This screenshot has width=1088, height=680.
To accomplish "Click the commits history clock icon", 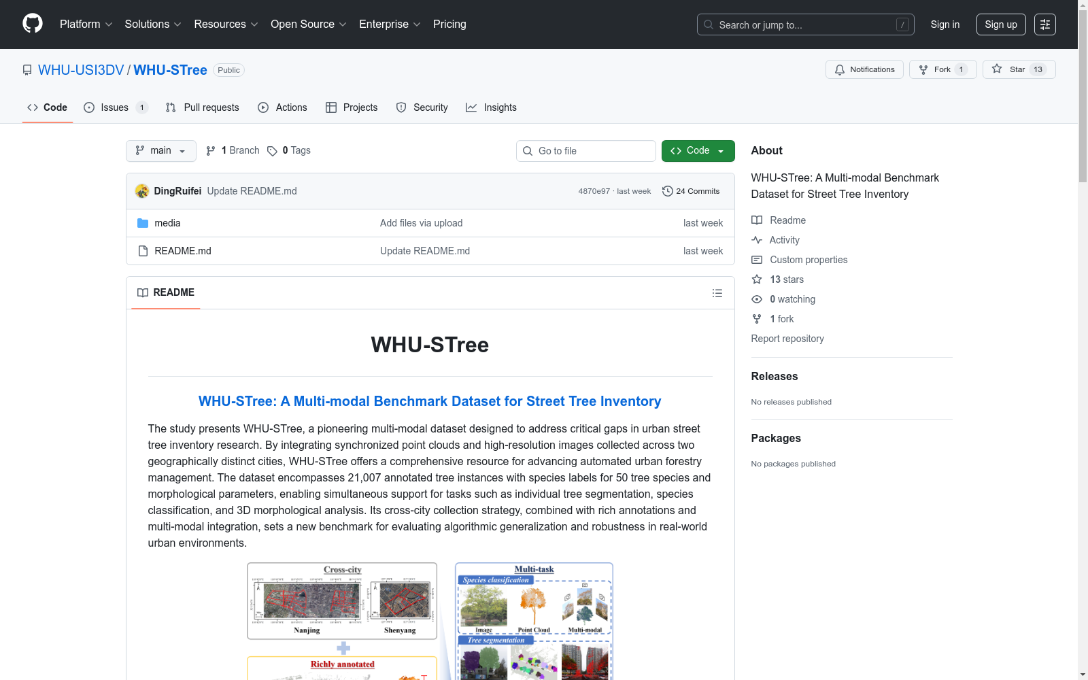I will point(668,191).
